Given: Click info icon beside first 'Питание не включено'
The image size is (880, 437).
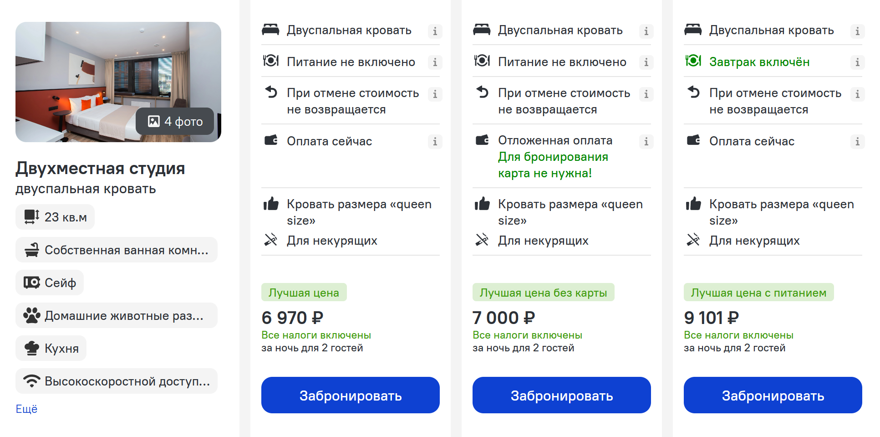Looking at the screenshot, I should (435, 62).
